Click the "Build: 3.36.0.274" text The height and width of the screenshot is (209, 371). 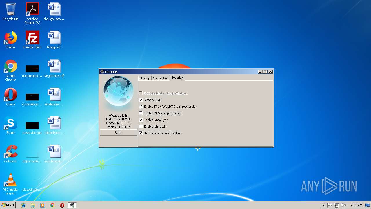pyautogui.click(x=118, y=119)
